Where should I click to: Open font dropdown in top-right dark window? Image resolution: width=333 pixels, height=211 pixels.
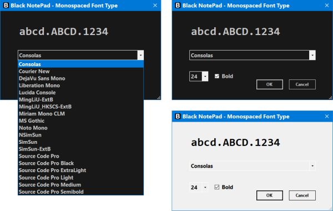(312, 55)
